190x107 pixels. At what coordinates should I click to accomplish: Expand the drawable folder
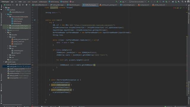tap(8, 35)
